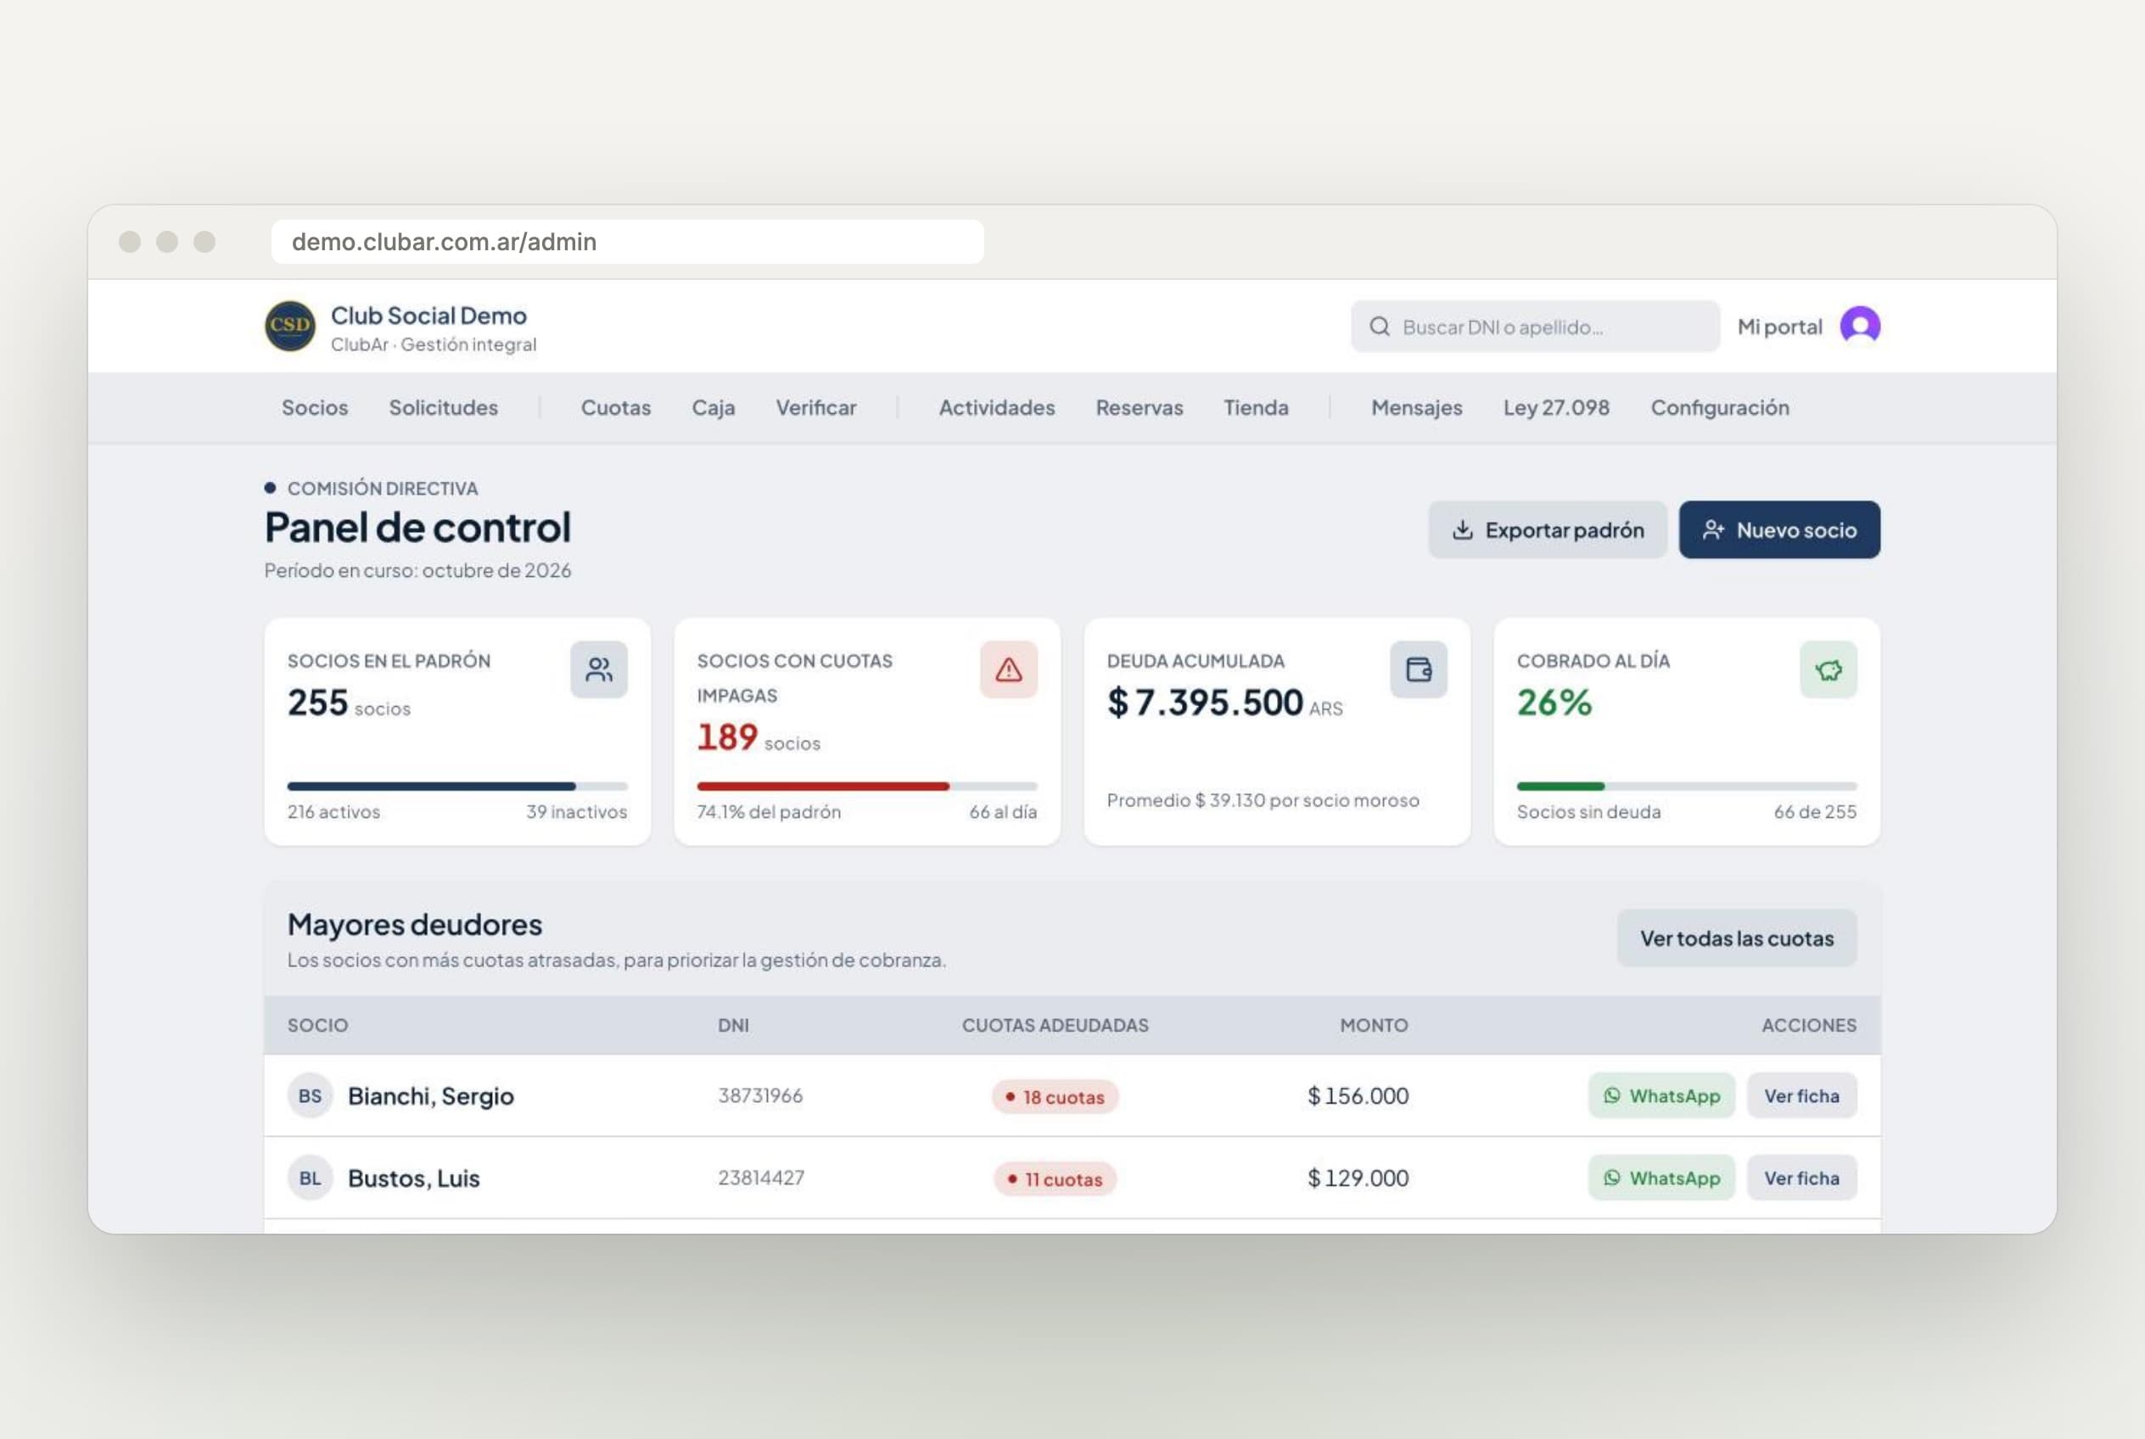Click the BS avatar for Bianchi, Sergio

(x=311, y=1095)
